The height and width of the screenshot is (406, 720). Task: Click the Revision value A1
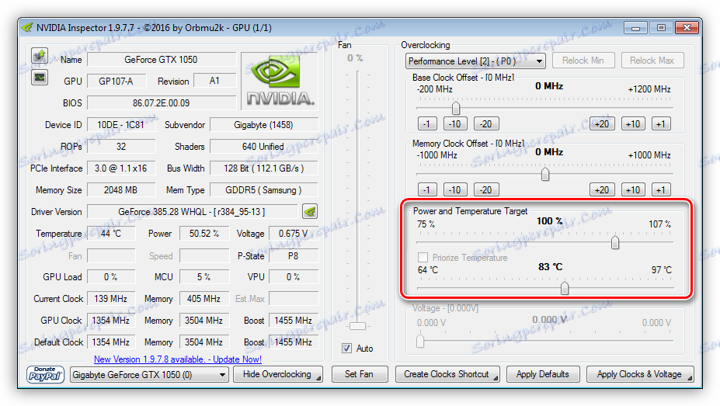click(214, 81)
